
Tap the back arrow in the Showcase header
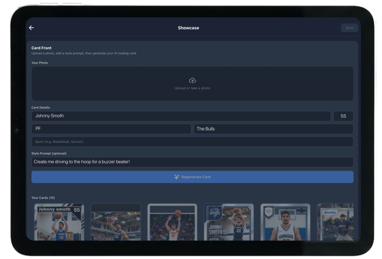click(31, 28)
